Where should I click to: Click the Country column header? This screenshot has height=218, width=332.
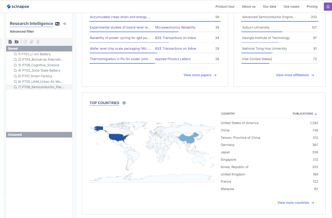click(x=228, y=114)
